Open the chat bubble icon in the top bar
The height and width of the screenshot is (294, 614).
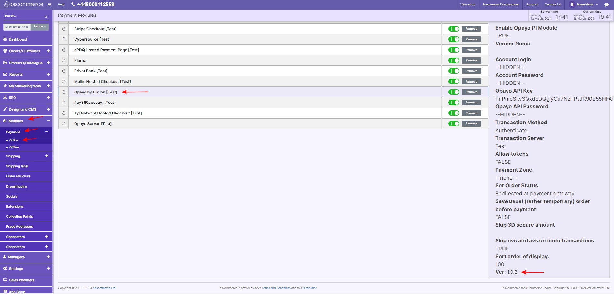pos(606,5)
